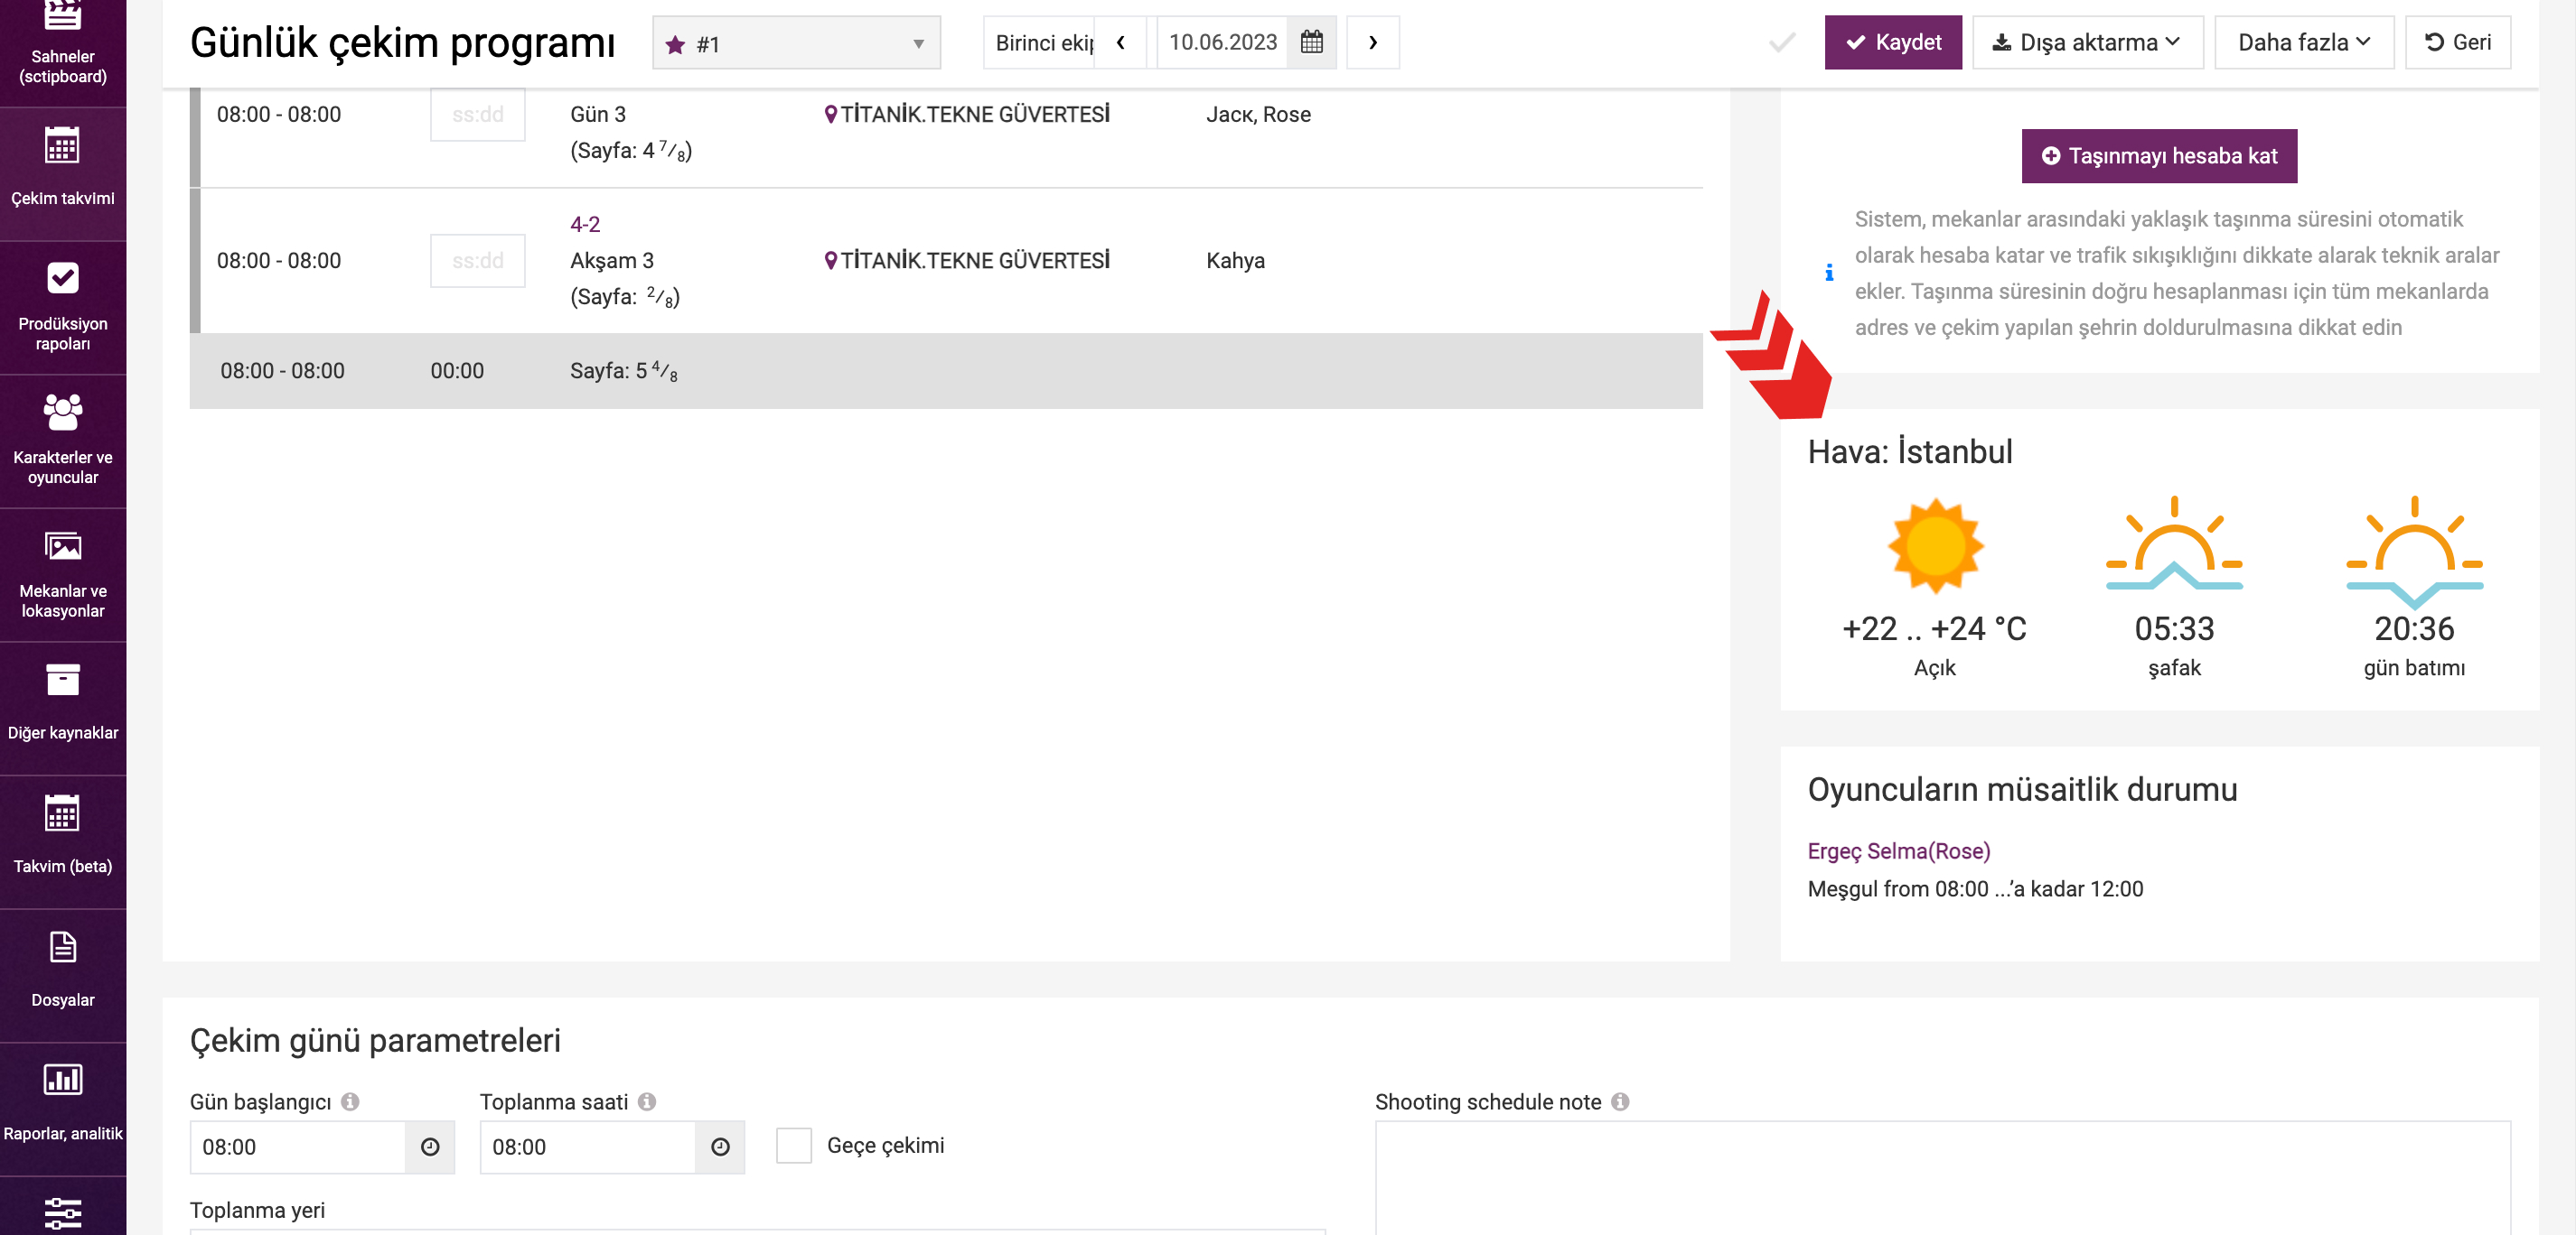
Task: Click the Toplanma yeri input field
Action: pos(757,1232)
